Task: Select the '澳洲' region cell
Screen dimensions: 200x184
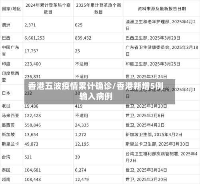Action: point(6,25)
